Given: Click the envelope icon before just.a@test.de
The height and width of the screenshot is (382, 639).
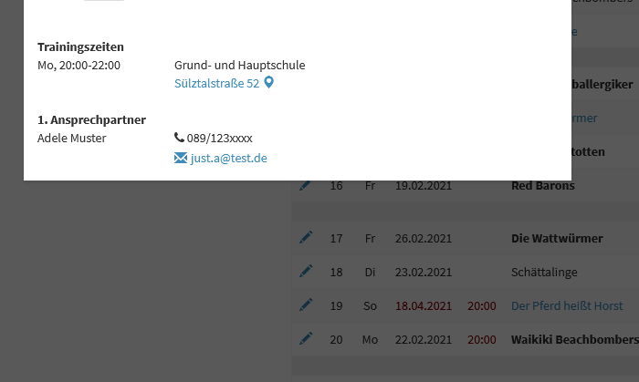Looking at the screenshot, I should pyautogui.click(x=180, y=158).
